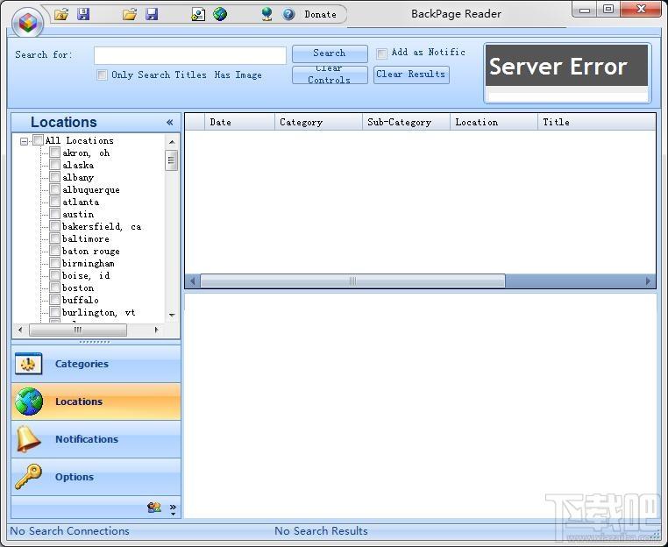Open the Categories navigation tab
668x547 pixels.
pyautogui.click(x=96, y=364)
